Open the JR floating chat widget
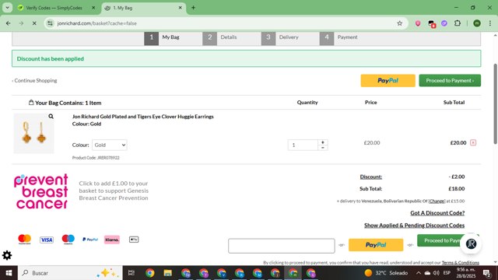The image size is (498, 280). pos(471,243)
